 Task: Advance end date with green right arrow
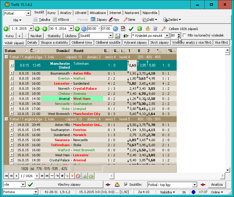pos(77,29)
